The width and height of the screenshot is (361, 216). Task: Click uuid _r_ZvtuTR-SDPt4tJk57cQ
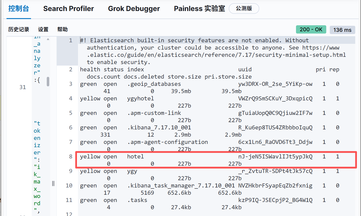click(x=275, y=171)
